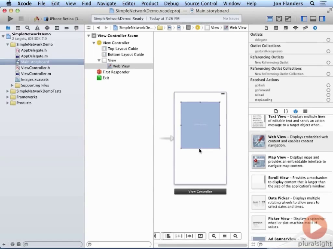Open the Source Control menu
Image resolution: width=333 pixels, height=249 pixels.
(x=201, y=4)
